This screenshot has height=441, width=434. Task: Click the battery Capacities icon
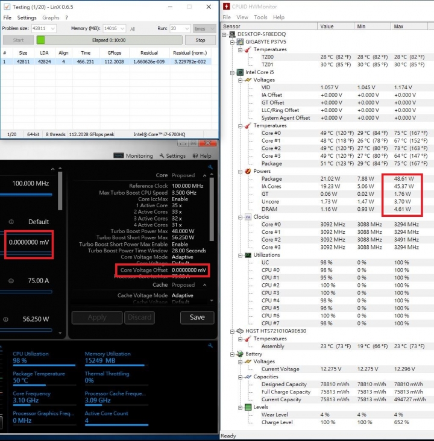(x=248, y=377)
